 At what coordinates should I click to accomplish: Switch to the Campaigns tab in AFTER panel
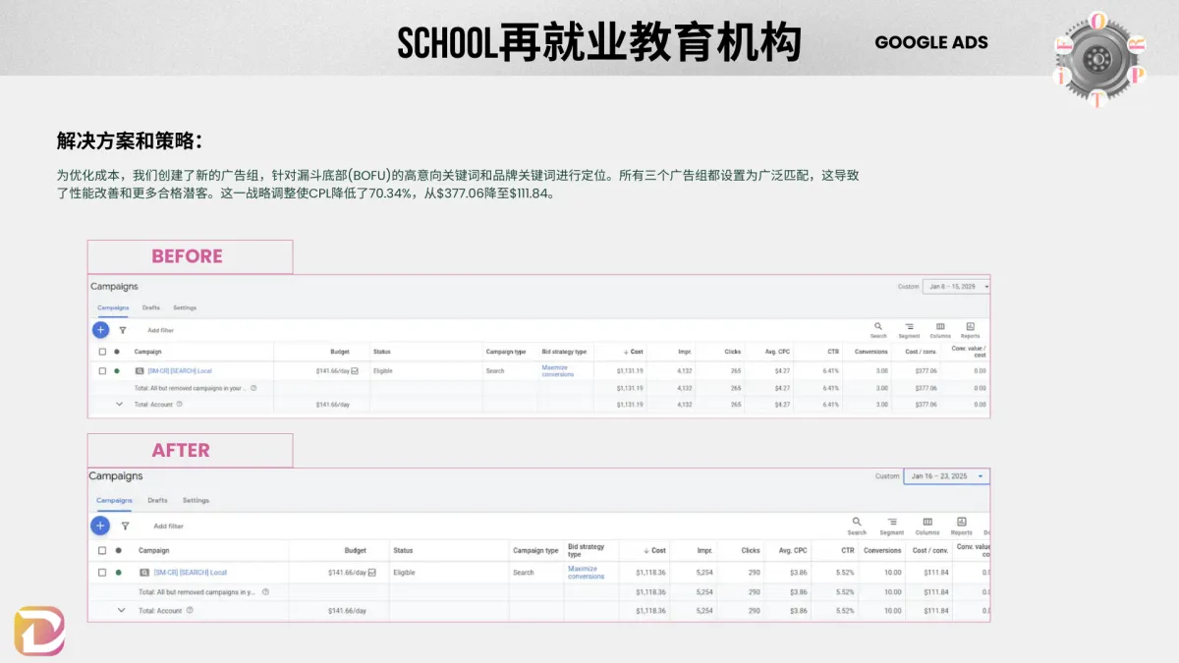coord(114,500)
